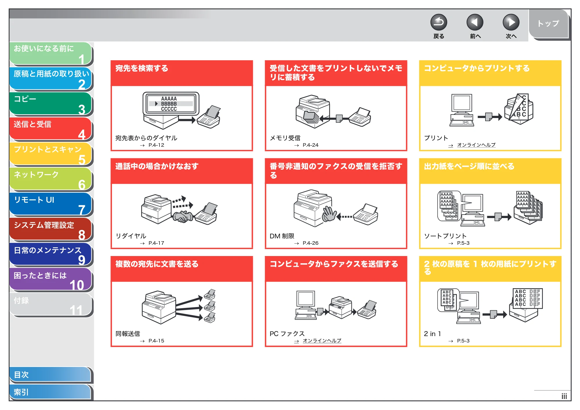Go to chapter 5 プリントとスキャン
This screenshot has height=410, width=580.
tap(51, 154)
